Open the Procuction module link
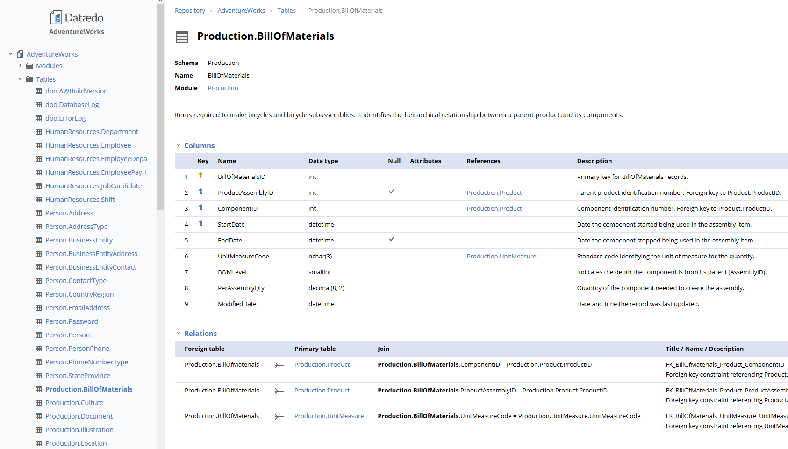 [x=223, y=88]
